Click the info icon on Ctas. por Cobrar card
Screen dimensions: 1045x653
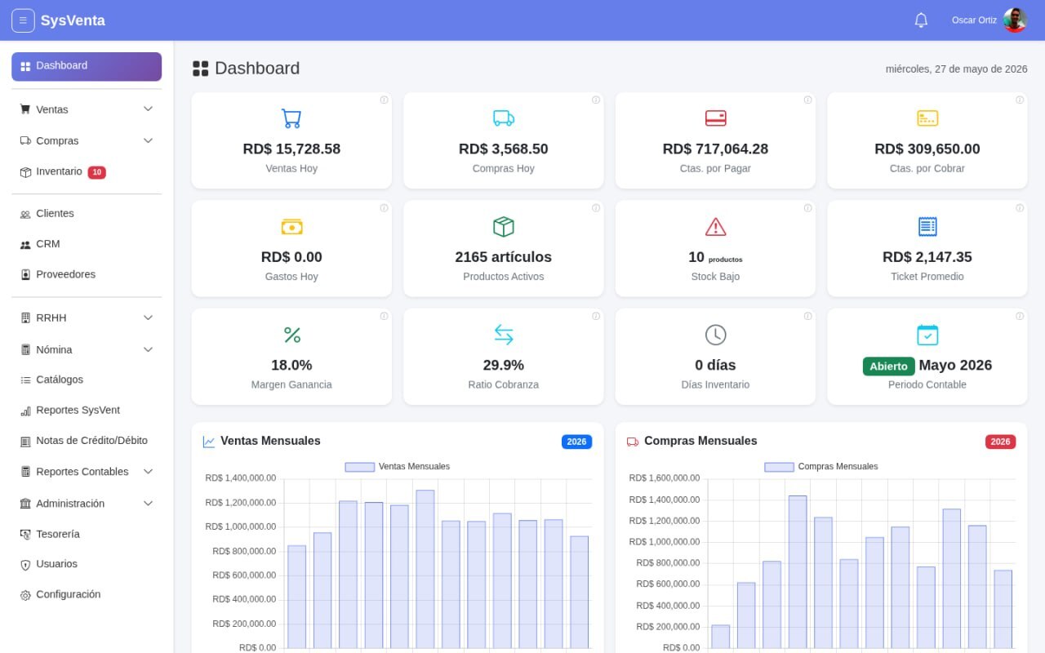pos(1020,100)
